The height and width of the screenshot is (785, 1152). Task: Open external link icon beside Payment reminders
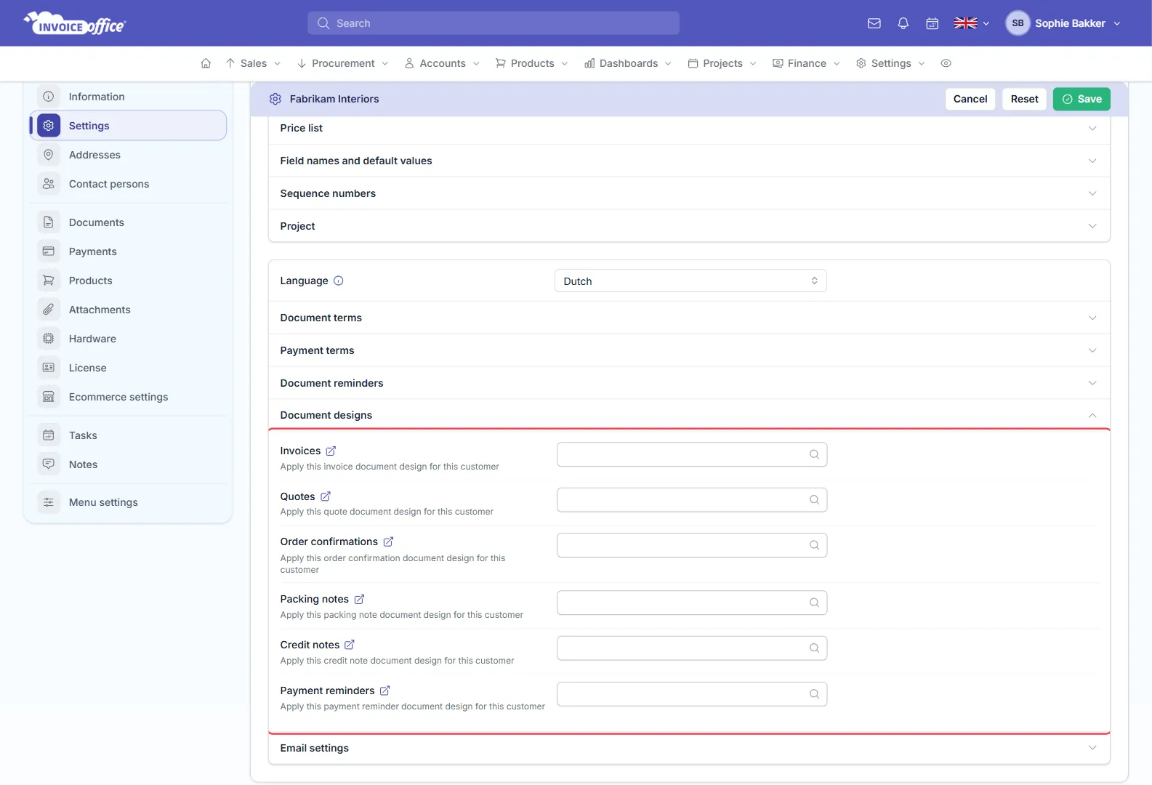pos(385,691)
